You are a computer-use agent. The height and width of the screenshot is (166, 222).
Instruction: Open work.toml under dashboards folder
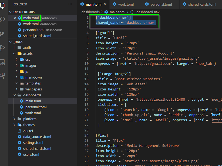coord(43,113)
